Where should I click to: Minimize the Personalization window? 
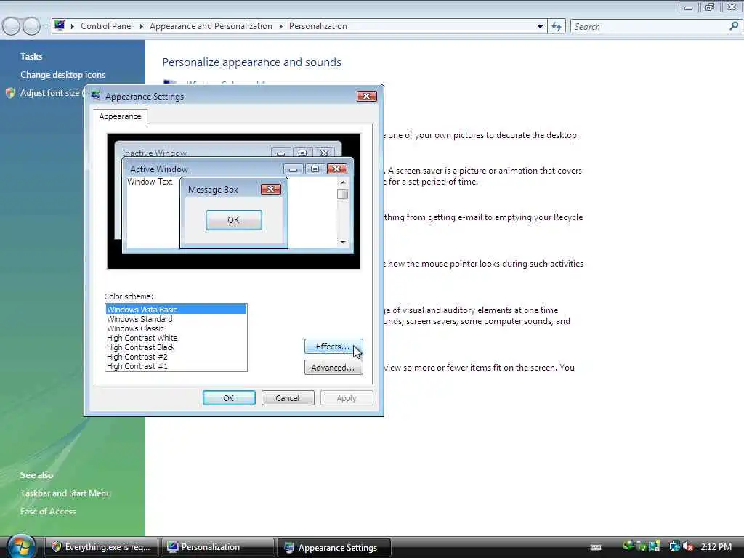tap(689, 7)
